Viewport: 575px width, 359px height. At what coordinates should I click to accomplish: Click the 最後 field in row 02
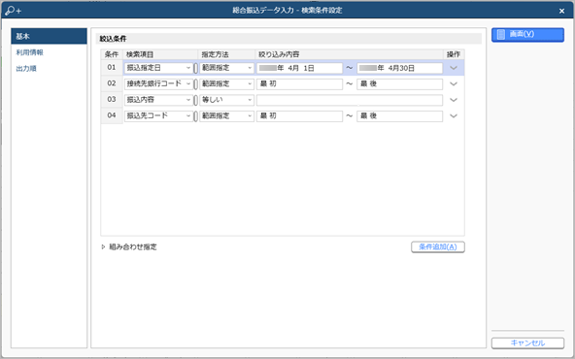tap(400, 83)
